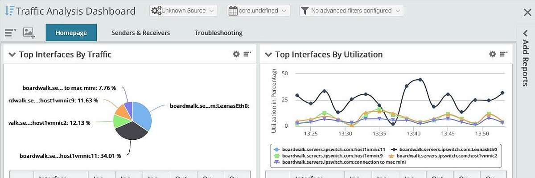
Task: Open the Utilization panel's list menu icon
Action: (504, 54)
